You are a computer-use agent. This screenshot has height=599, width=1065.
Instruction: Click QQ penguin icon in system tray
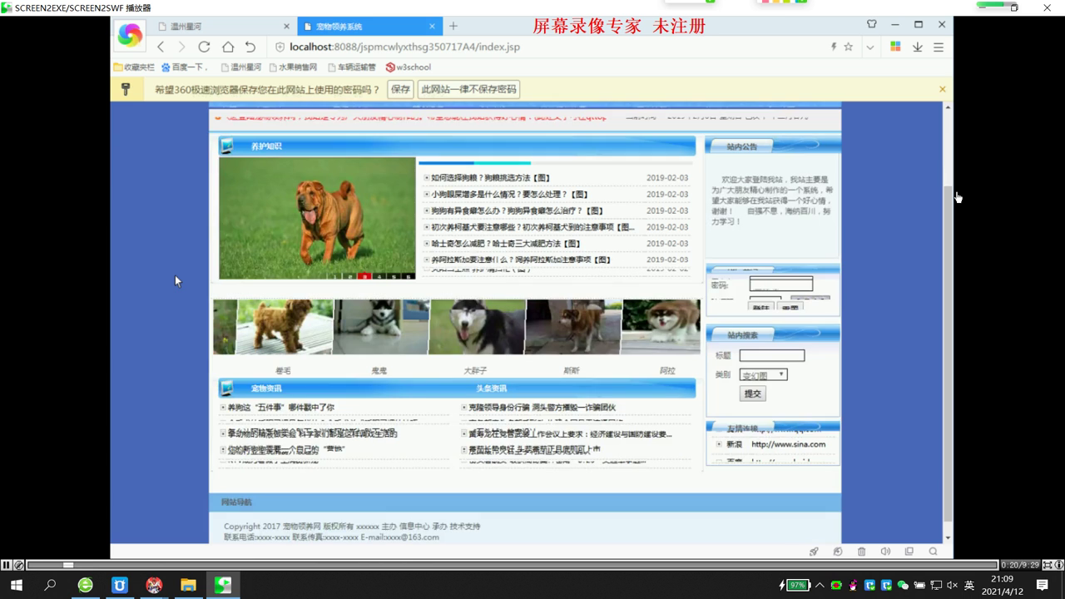[853, 586]
